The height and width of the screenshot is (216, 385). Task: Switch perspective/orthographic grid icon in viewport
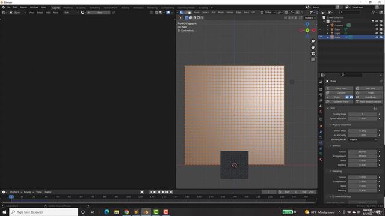(x=313, y=59)
